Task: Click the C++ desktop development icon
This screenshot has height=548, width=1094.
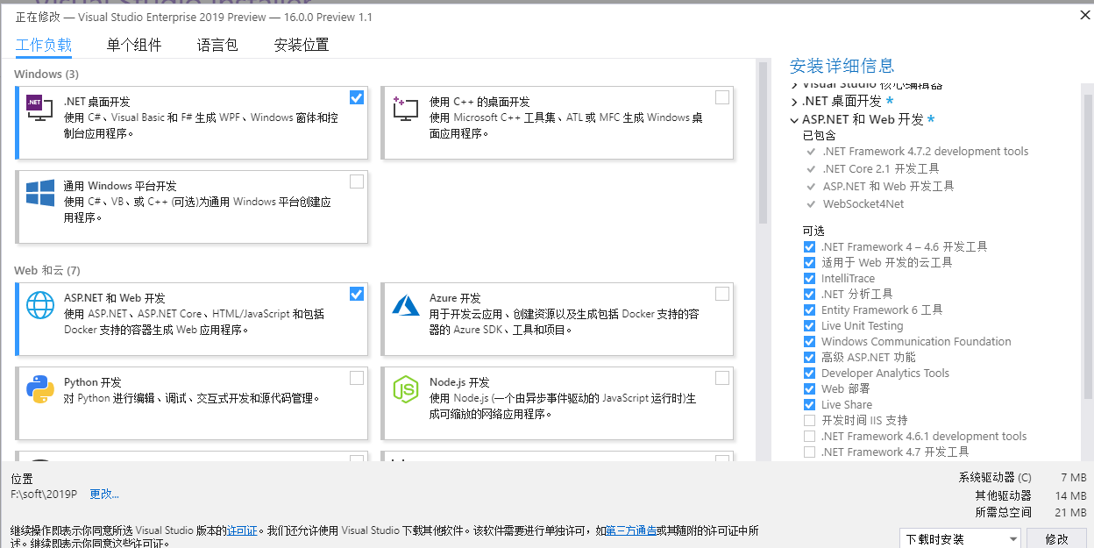Action: point(406,109)
